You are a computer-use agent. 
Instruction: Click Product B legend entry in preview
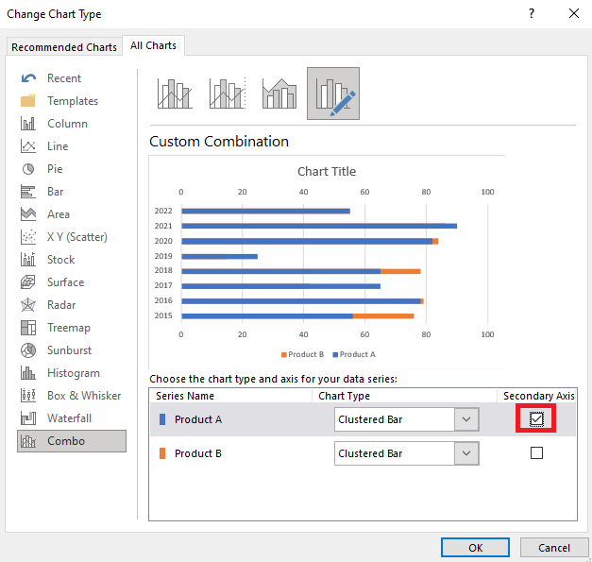coord(302,354)
